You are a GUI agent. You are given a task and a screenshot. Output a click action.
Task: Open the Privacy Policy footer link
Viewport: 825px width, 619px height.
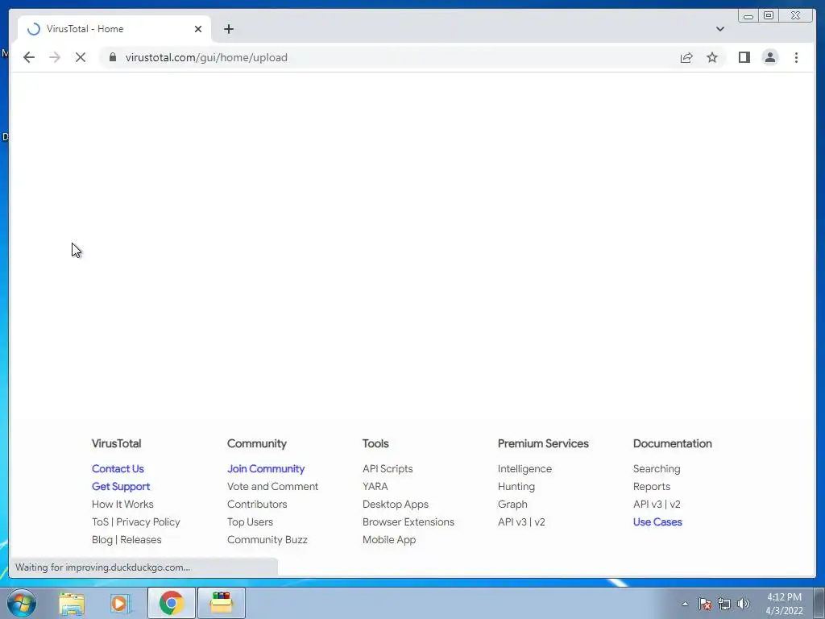(x=148, y=522)
